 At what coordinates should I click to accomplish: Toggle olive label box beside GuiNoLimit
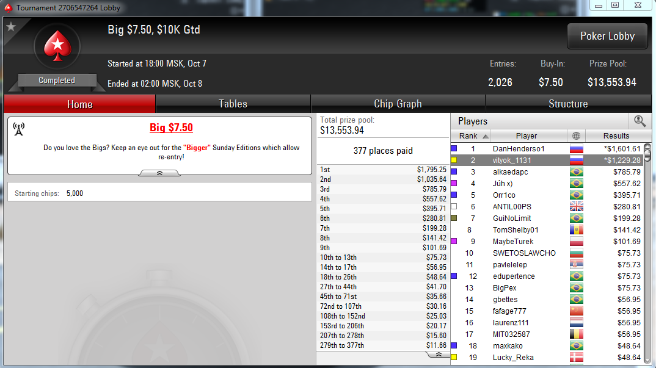coord(454,218)
